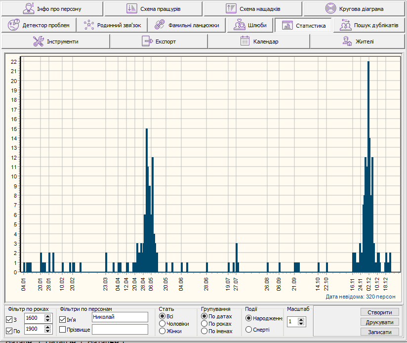The width and height of the screenshot is (407, 343).
Task: Click the Інфо про персону person icon
Action: coord(29,9)
